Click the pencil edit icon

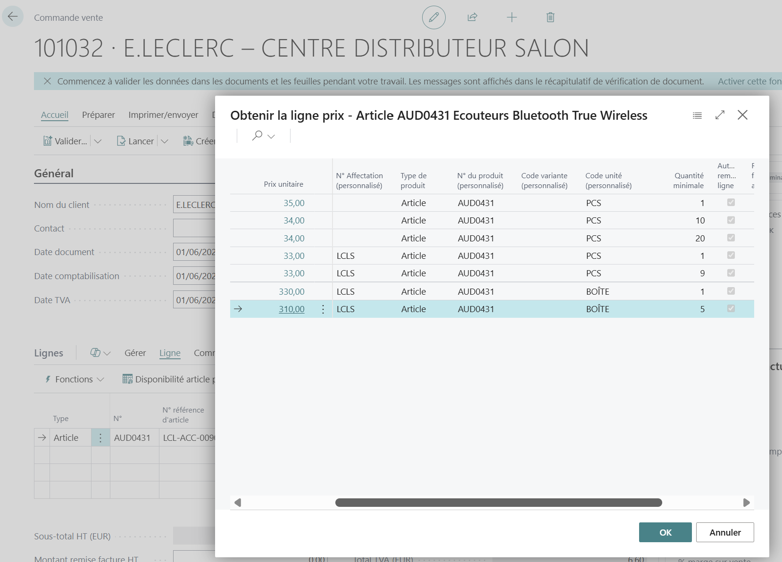coord(433,17)
